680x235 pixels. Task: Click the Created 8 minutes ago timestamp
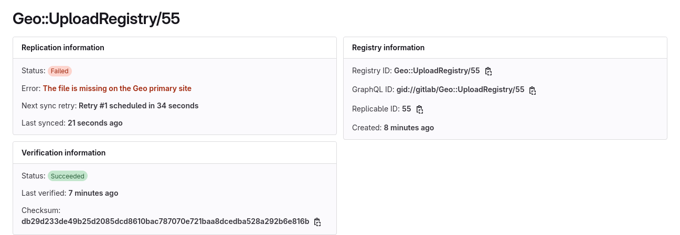click(x=408, y=128)
